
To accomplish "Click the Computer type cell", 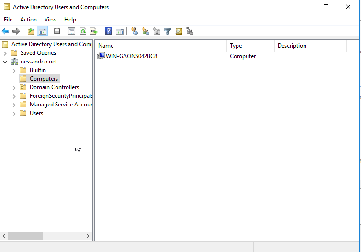I will (243, 56).
